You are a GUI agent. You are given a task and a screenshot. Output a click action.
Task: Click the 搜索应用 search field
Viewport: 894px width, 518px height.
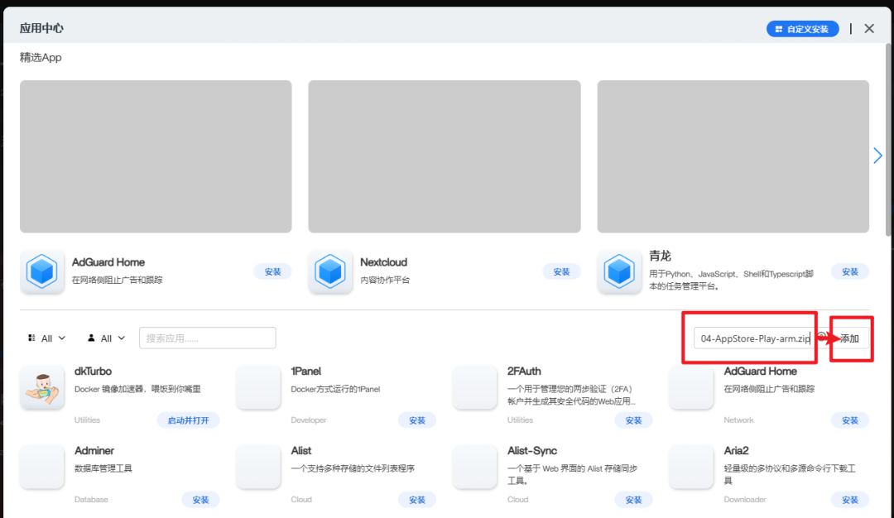[207, 338]
